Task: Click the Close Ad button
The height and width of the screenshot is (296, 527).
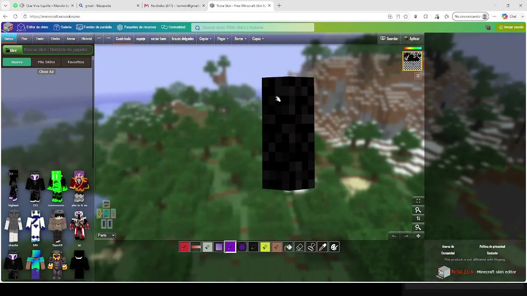Action: [46, 72]
